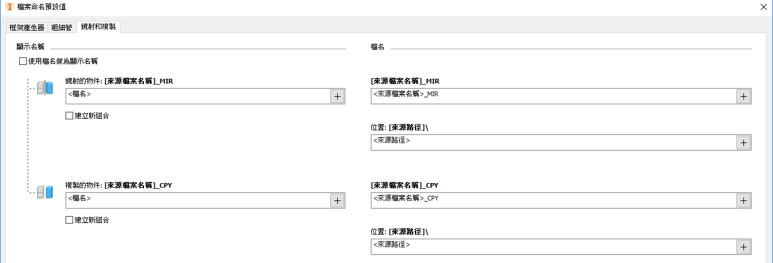Check 建立新組合 under copied object

point(70,220)
